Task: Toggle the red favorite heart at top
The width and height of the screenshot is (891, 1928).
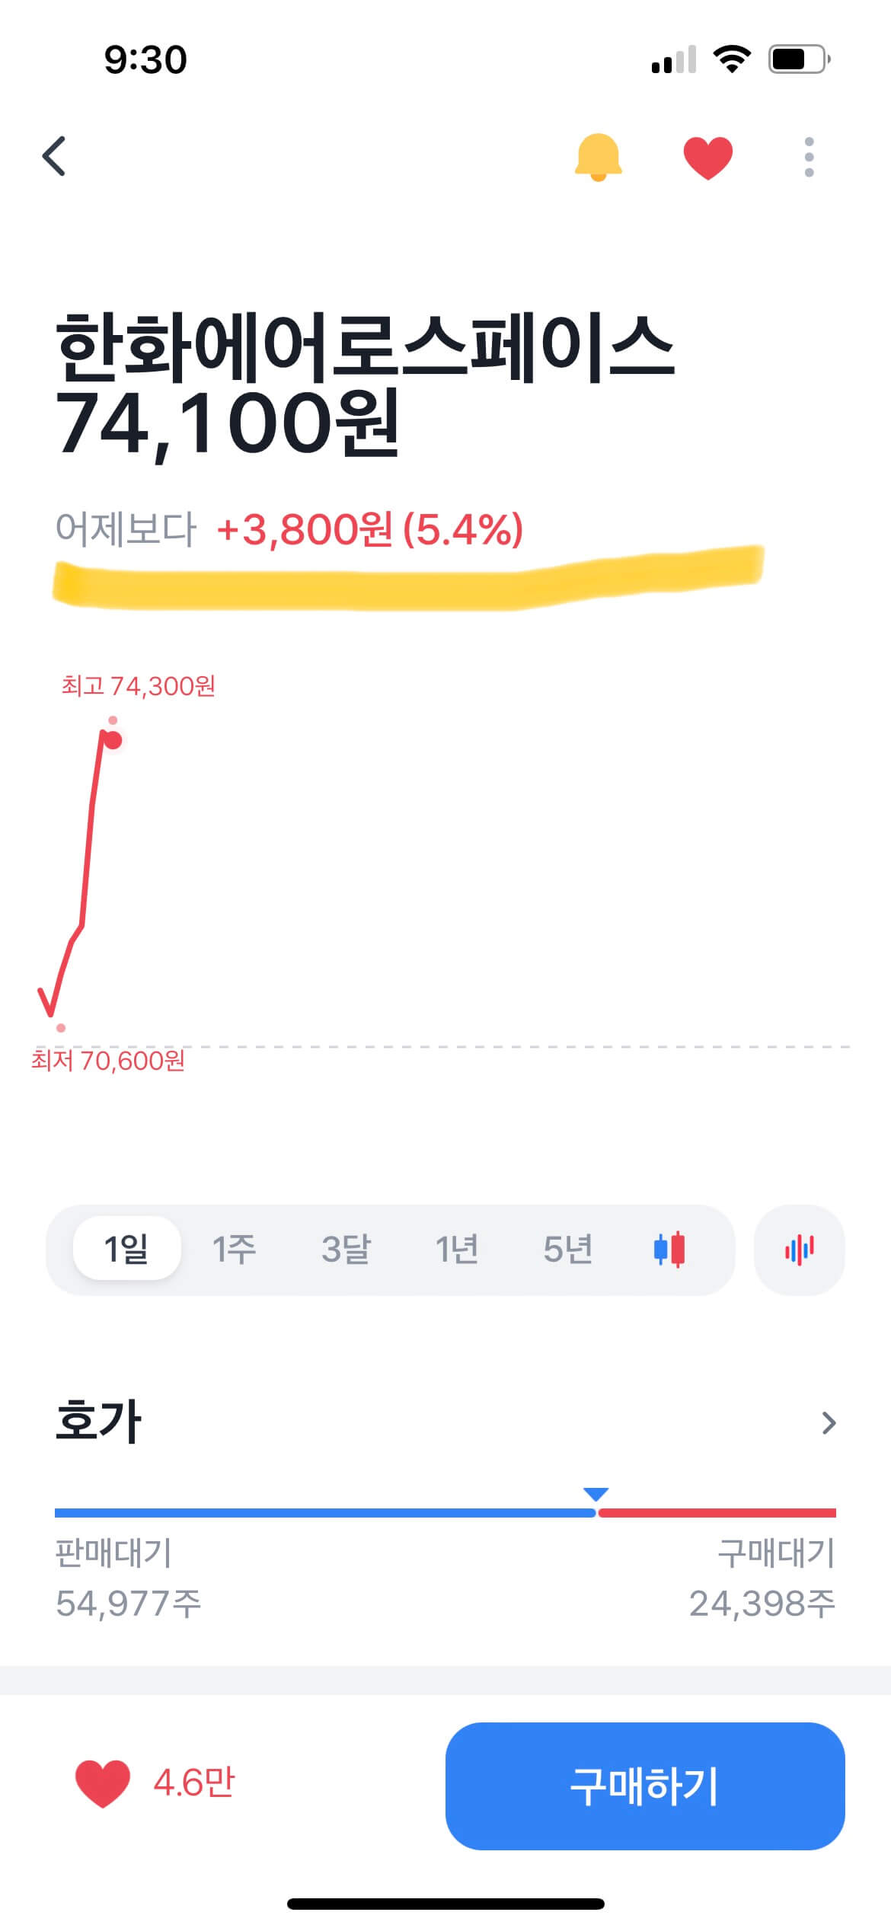Action: (707, 157)
